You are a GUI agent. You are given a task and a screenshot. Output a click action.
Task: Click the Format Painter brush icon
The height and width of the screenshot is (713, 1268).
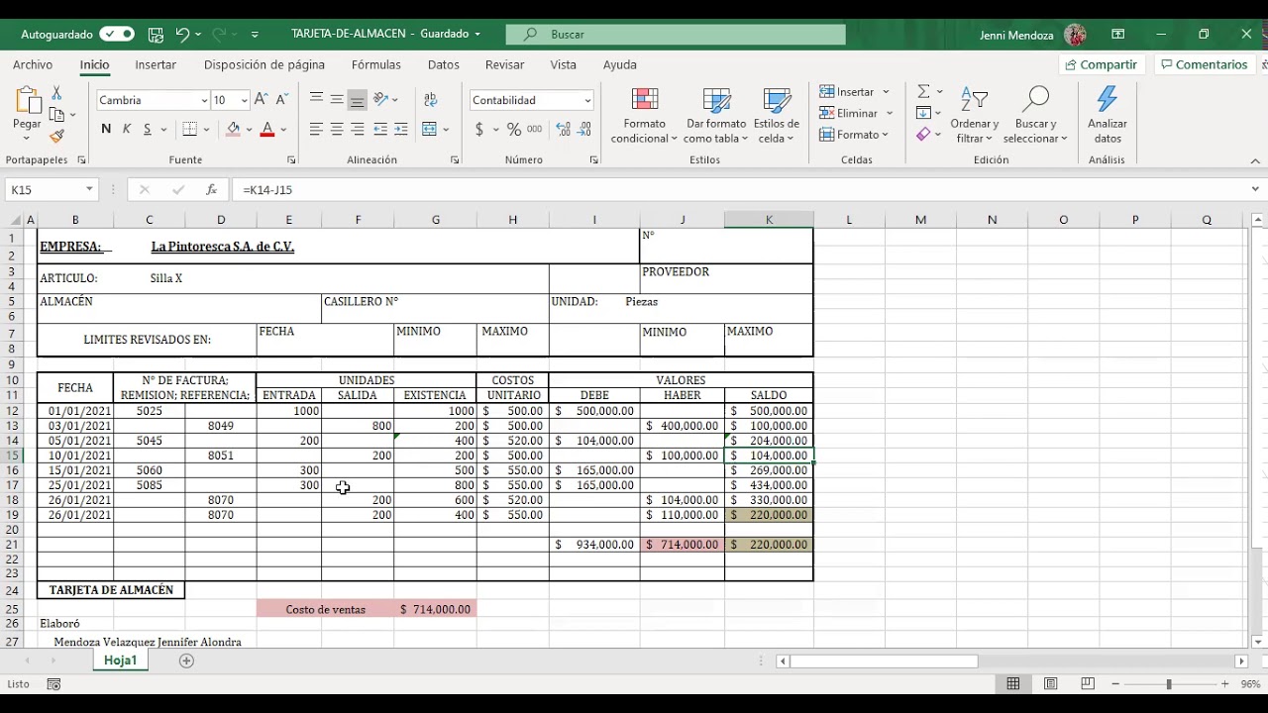coord(56,137)
